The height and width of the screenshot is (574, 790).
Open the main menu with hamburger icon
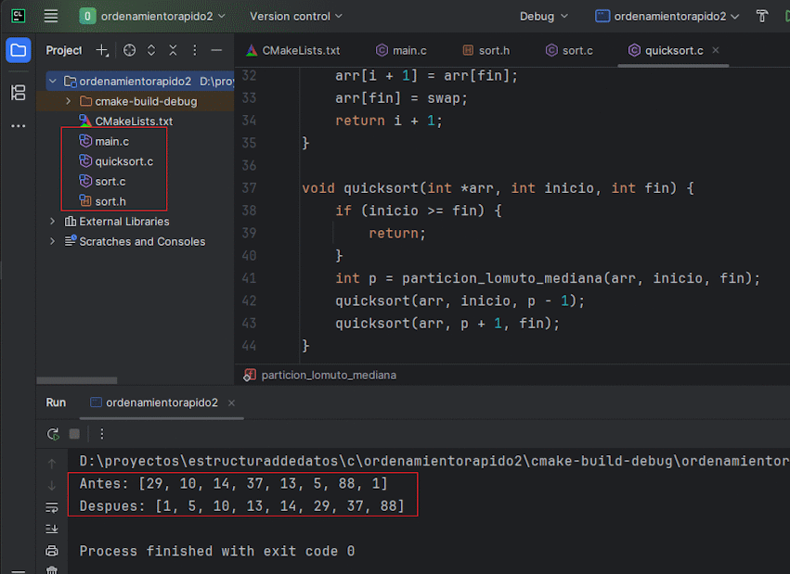click(x=50, y=16)
